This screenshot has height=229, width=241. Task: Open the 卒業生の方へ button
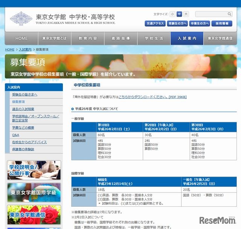click(200, 23)
